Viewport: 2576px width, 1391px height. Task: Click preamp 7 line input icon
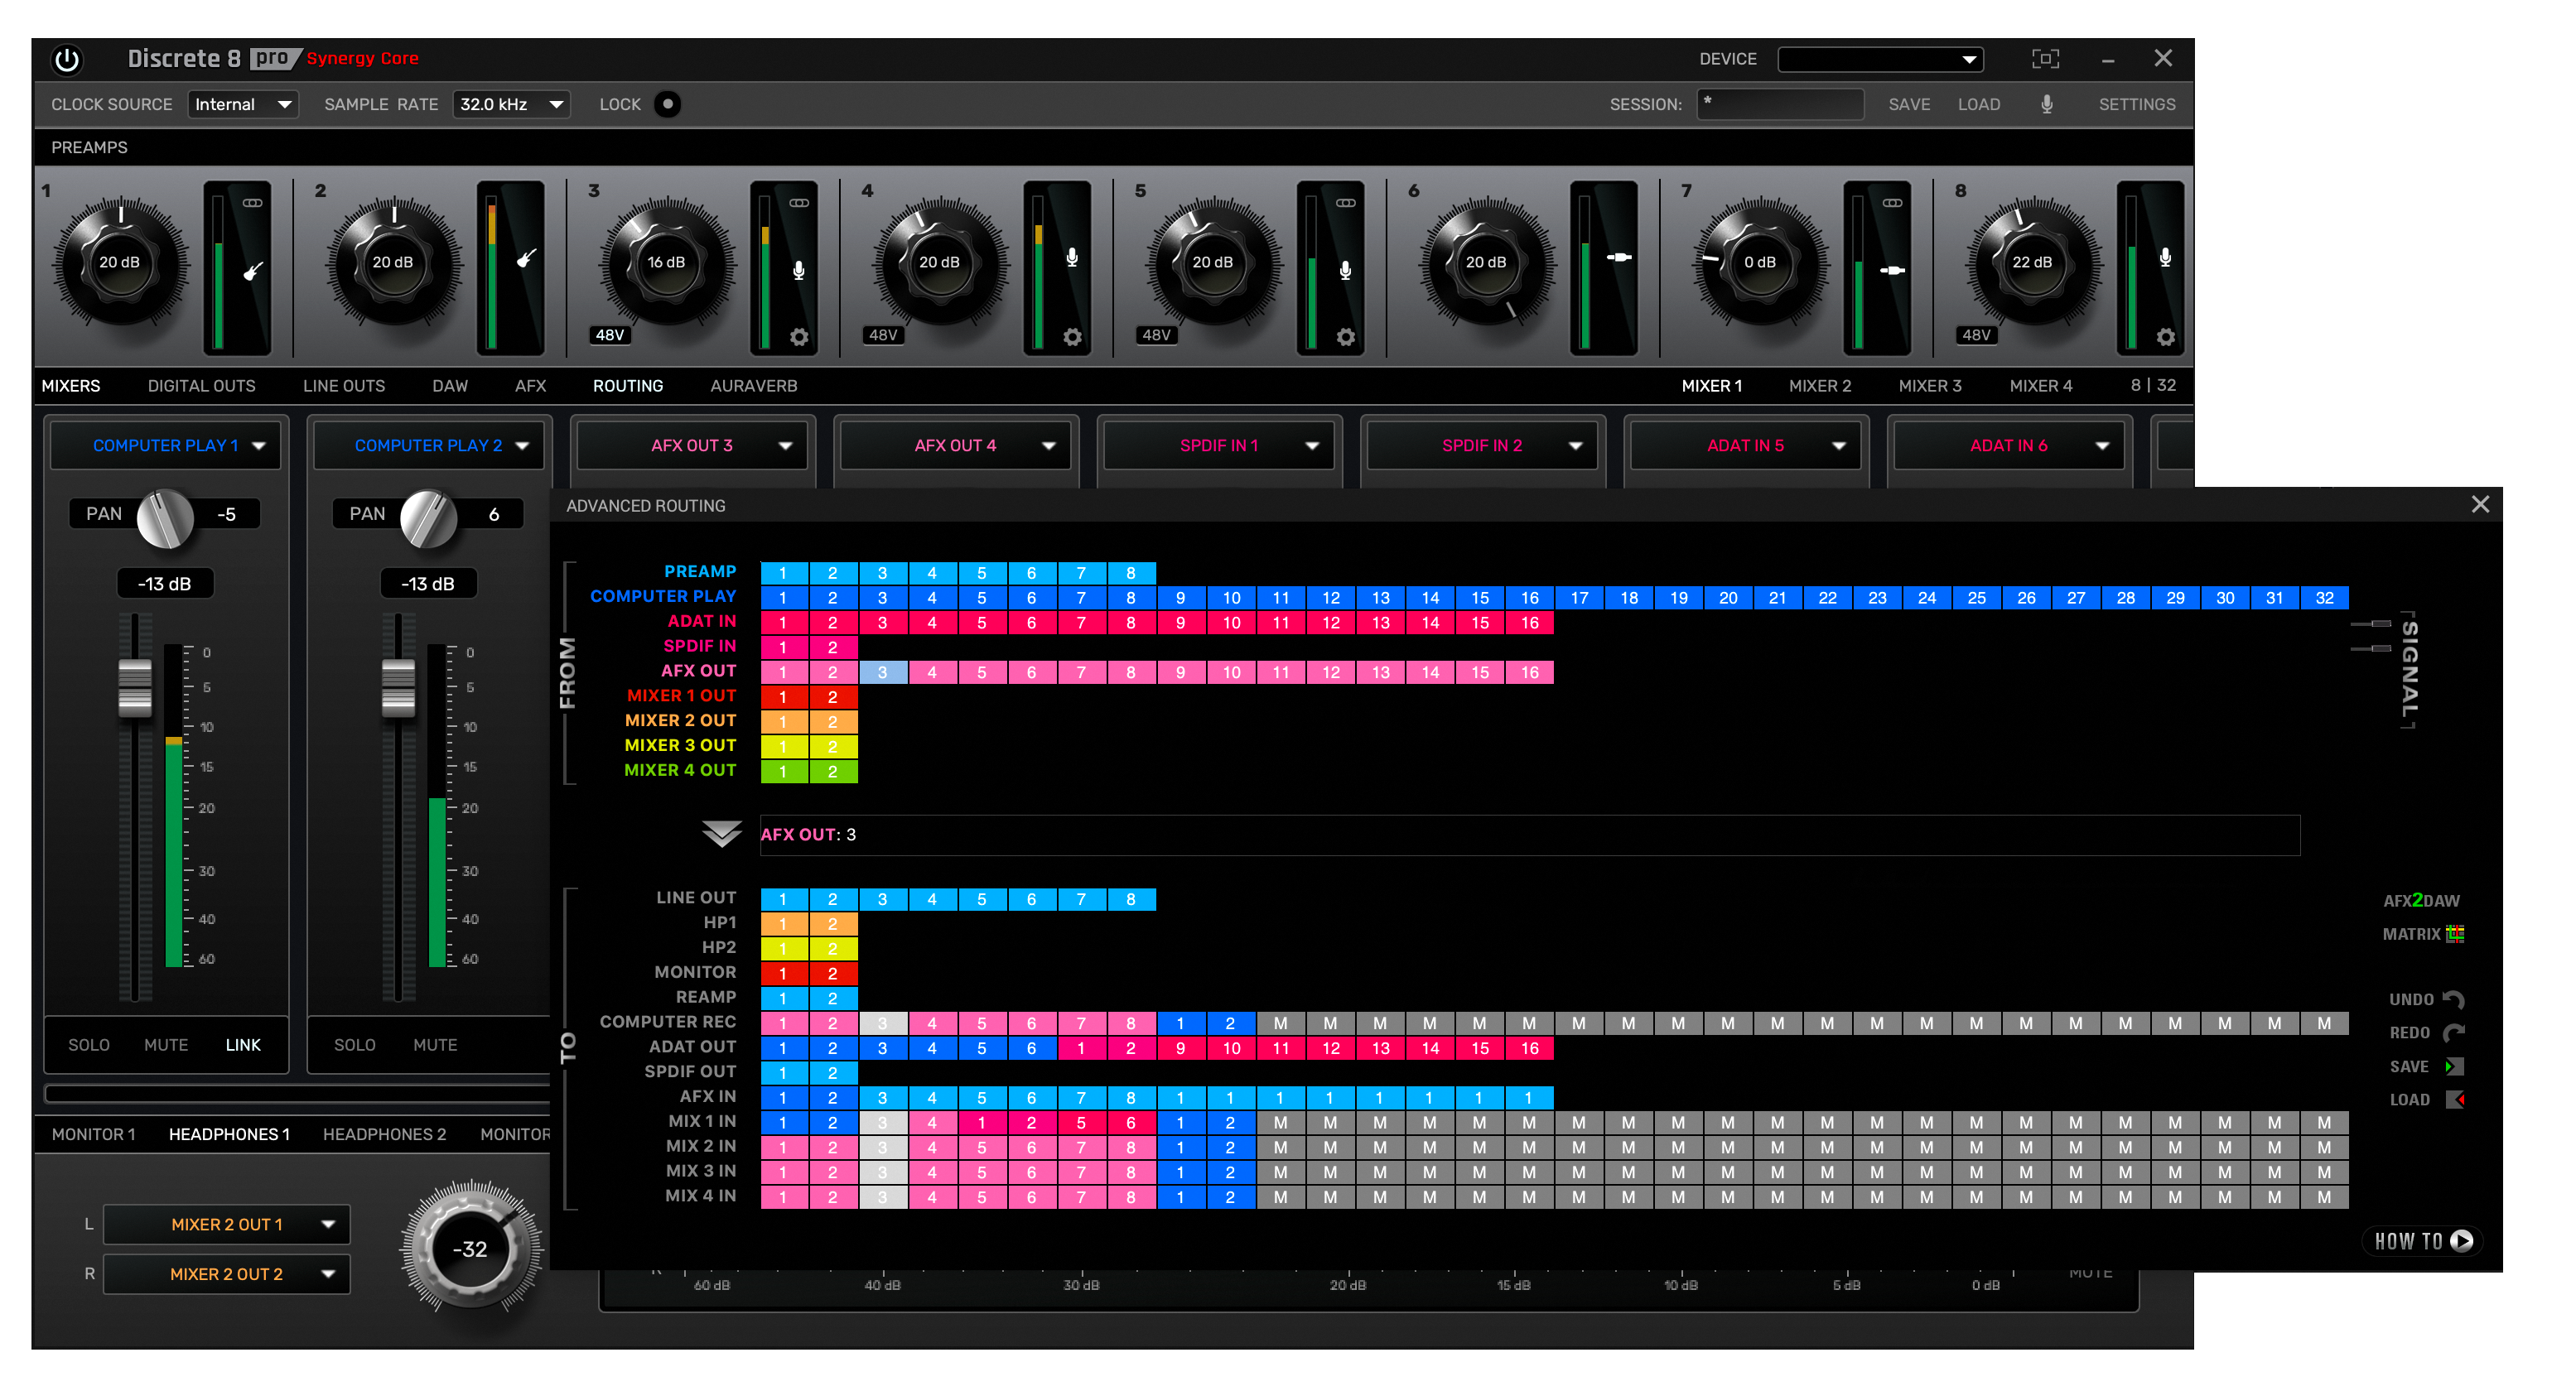click(x=1892, y=270)
